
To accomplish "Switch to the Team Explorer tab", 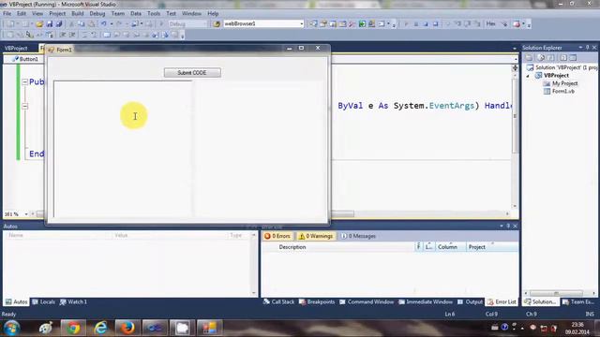I will pyautogui.click(x=578, y=301).
